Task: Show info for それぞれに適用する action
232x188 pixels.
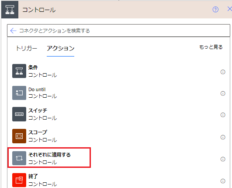Action: click(223, 159)
